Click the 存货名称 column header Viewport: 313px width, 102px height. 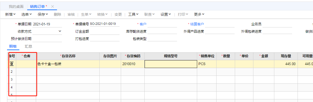pos(68,56)
